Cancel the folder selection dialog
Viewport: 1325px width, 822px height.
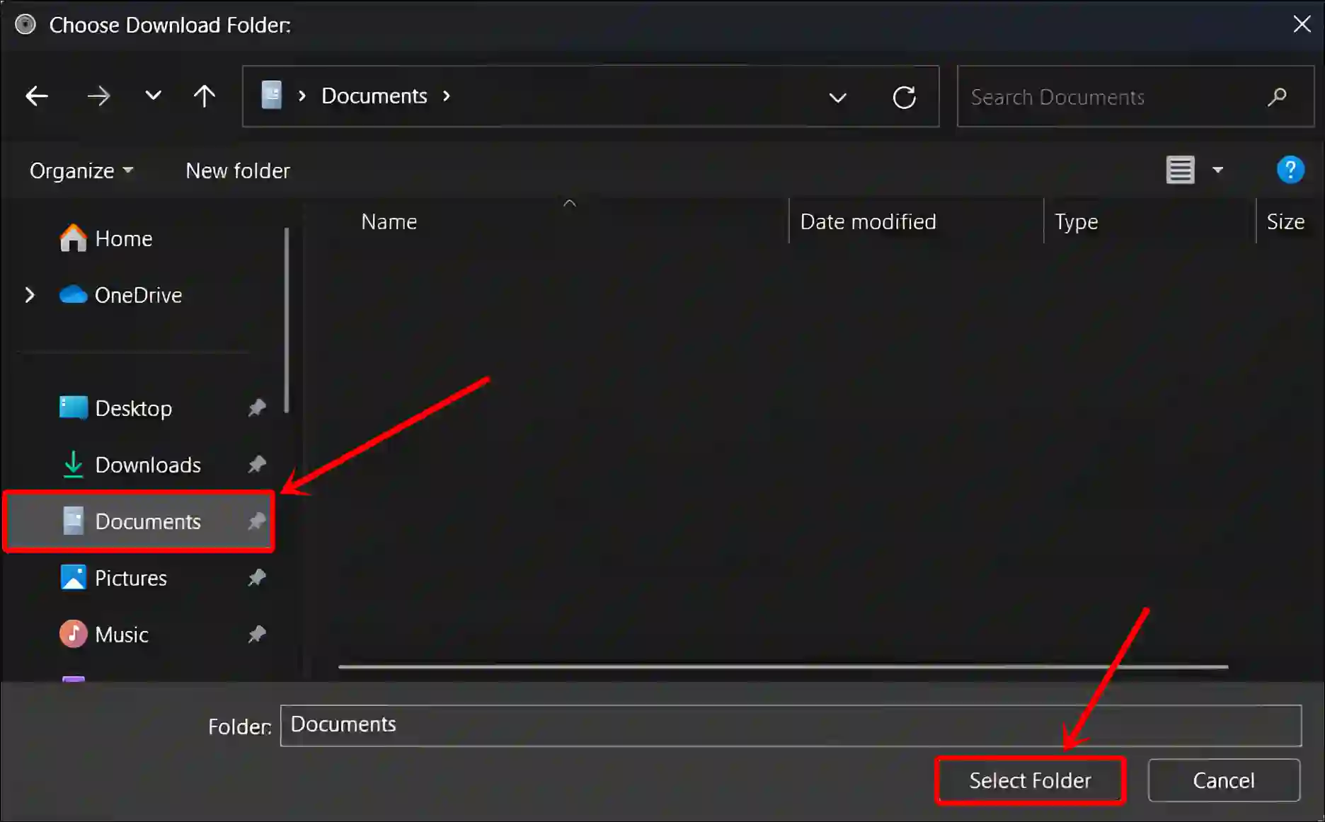(x=1224, y=780)
